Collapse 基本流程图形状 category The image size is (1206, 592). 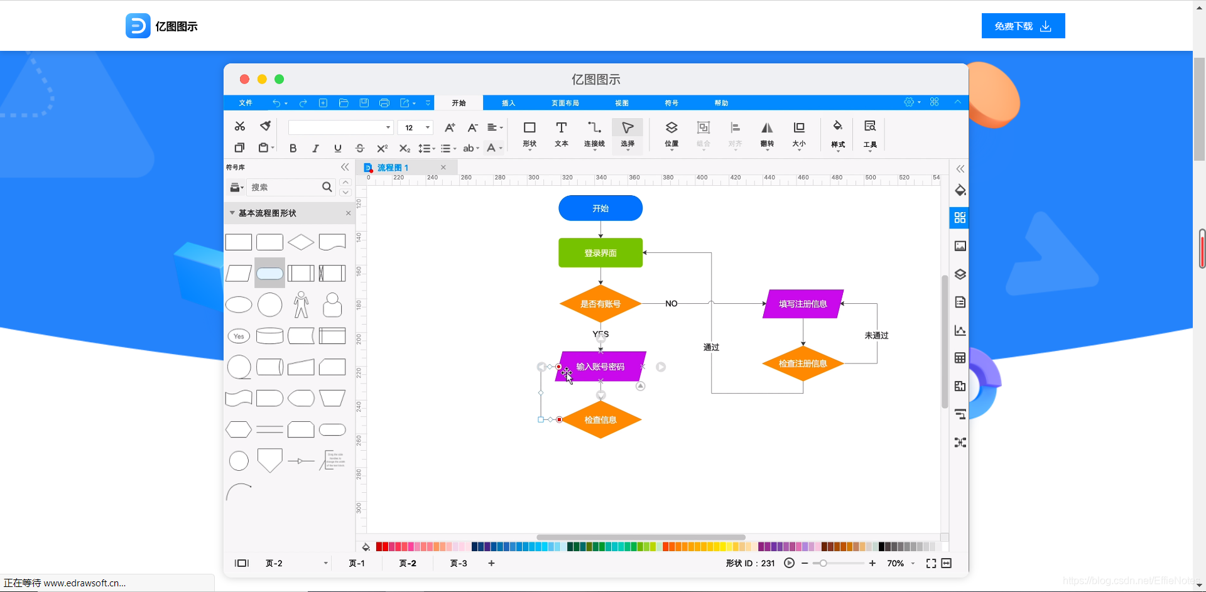point(232,213)
